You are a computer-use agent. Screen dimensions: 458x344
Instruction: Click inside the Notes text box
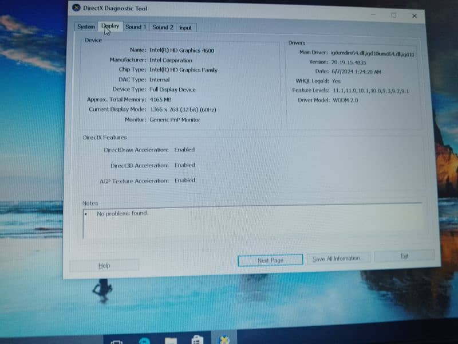tap(252, 224)
